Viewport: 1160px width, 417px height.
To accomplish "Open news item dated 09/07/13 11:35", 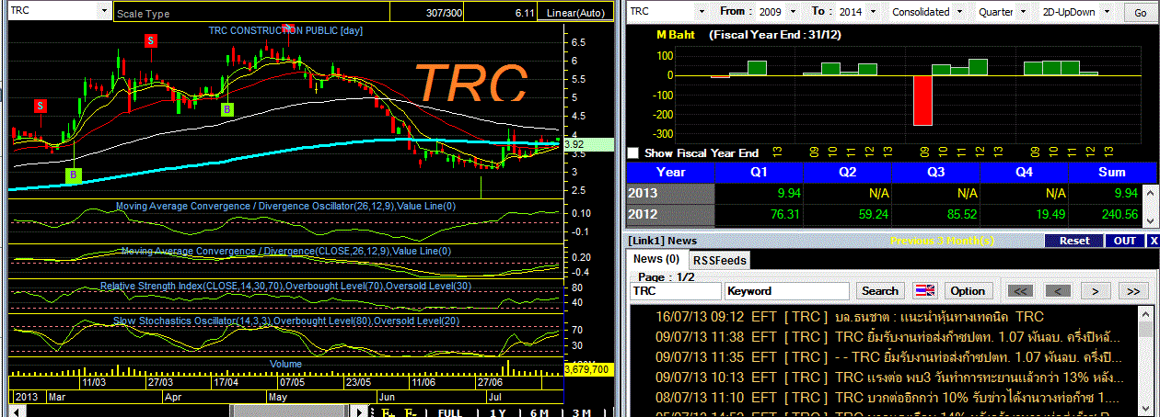I will 882,356.
